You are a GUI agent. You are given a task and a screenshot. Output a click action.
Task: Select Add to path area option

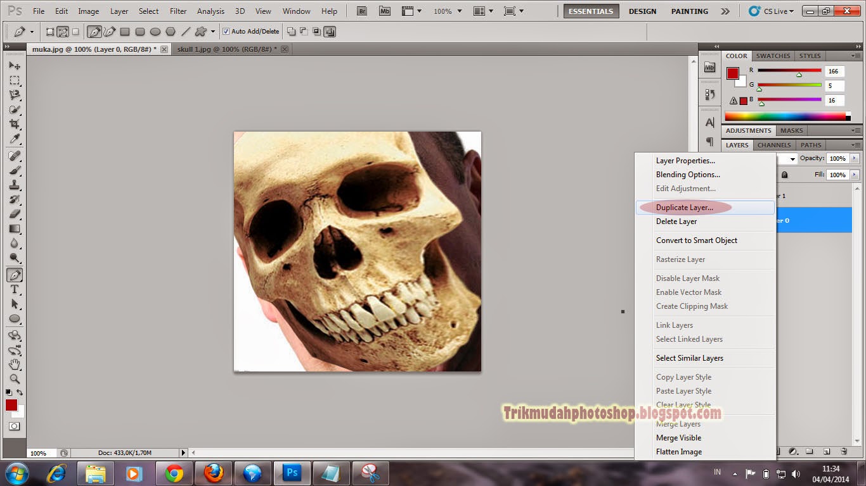291,31
